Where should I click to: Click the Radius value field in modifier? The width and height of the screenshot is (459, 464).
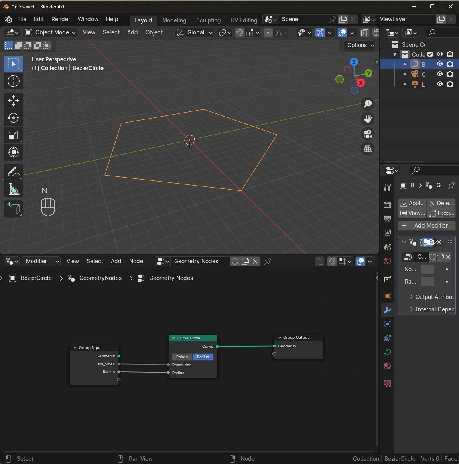point(427,282)
